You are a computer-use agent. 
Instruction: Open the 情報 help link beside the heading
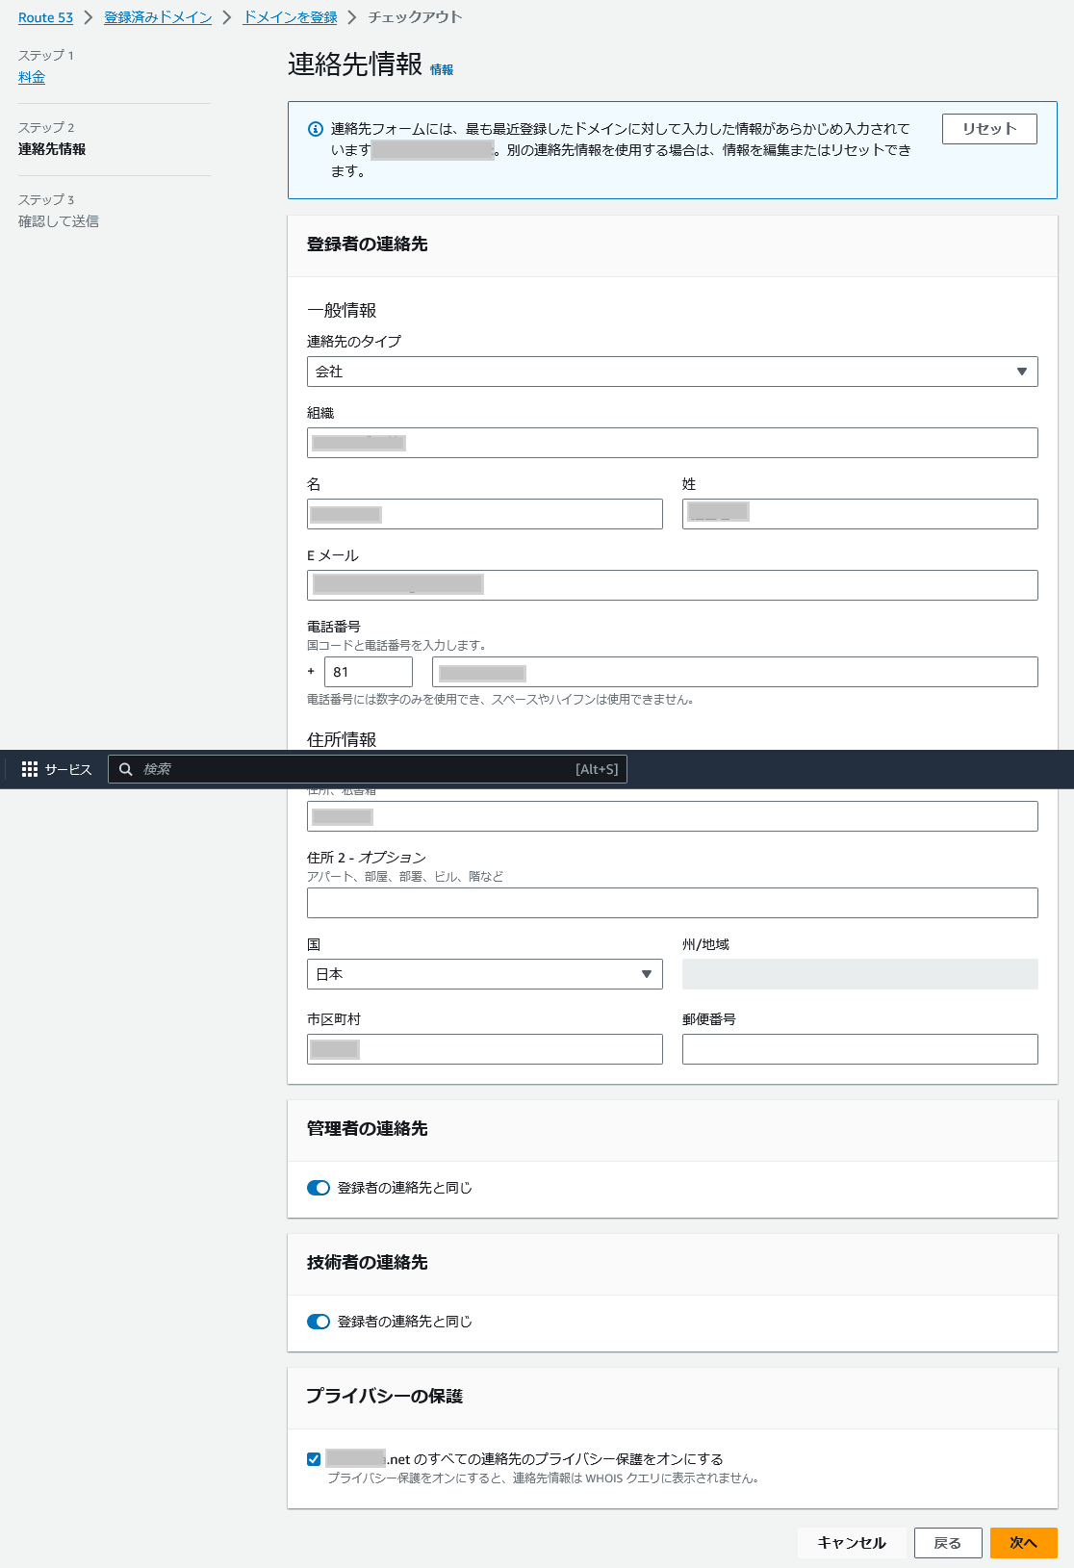(x=442, y=69)
